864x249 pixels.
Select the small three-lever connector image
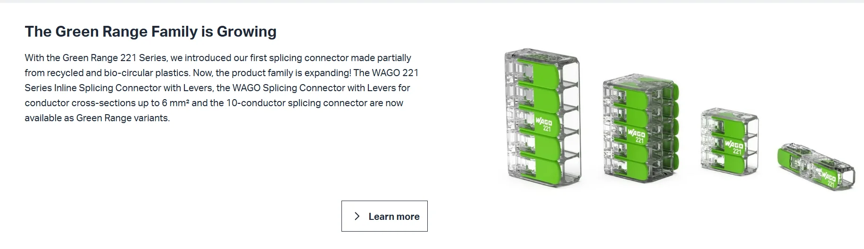pyautogui.click(x=730, y=142)
